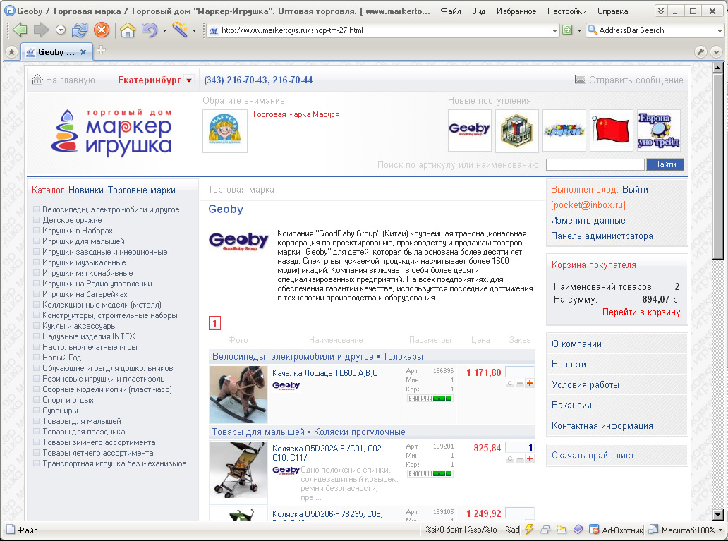Increase quantity with plus for Качалка Лошадь

tap(529, 383)
